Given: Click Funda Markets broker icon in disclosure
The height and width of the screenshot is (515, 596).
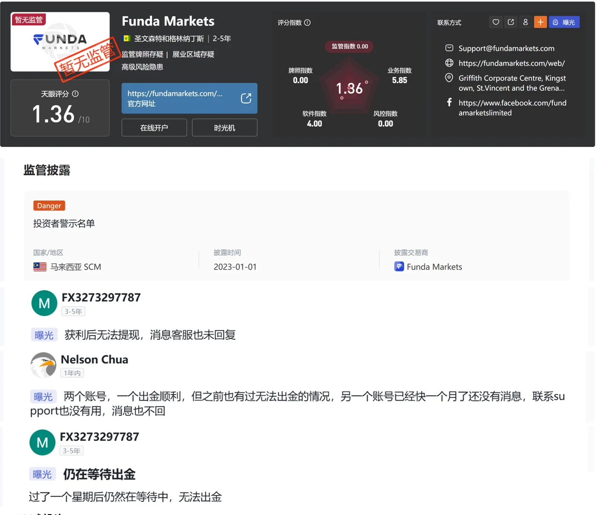Looking at the screenshot, I should [x=399, y=267].
